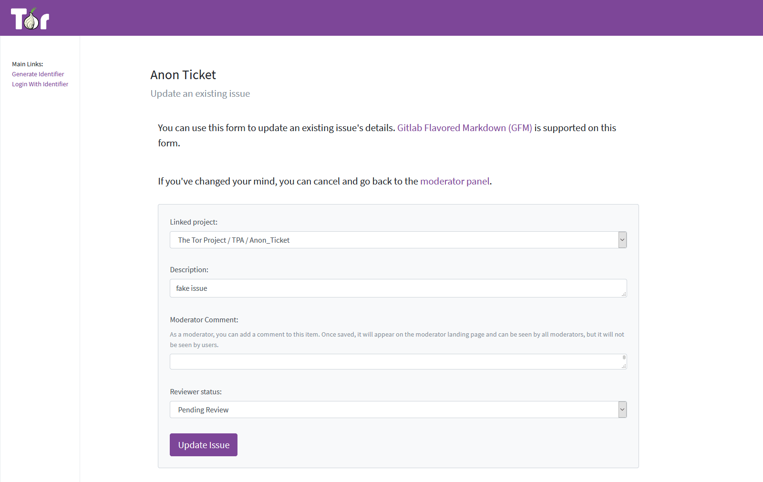The image size is (763, 482).
Task: Click the 'Reviewer status:' label
Action: pos(196,392)
